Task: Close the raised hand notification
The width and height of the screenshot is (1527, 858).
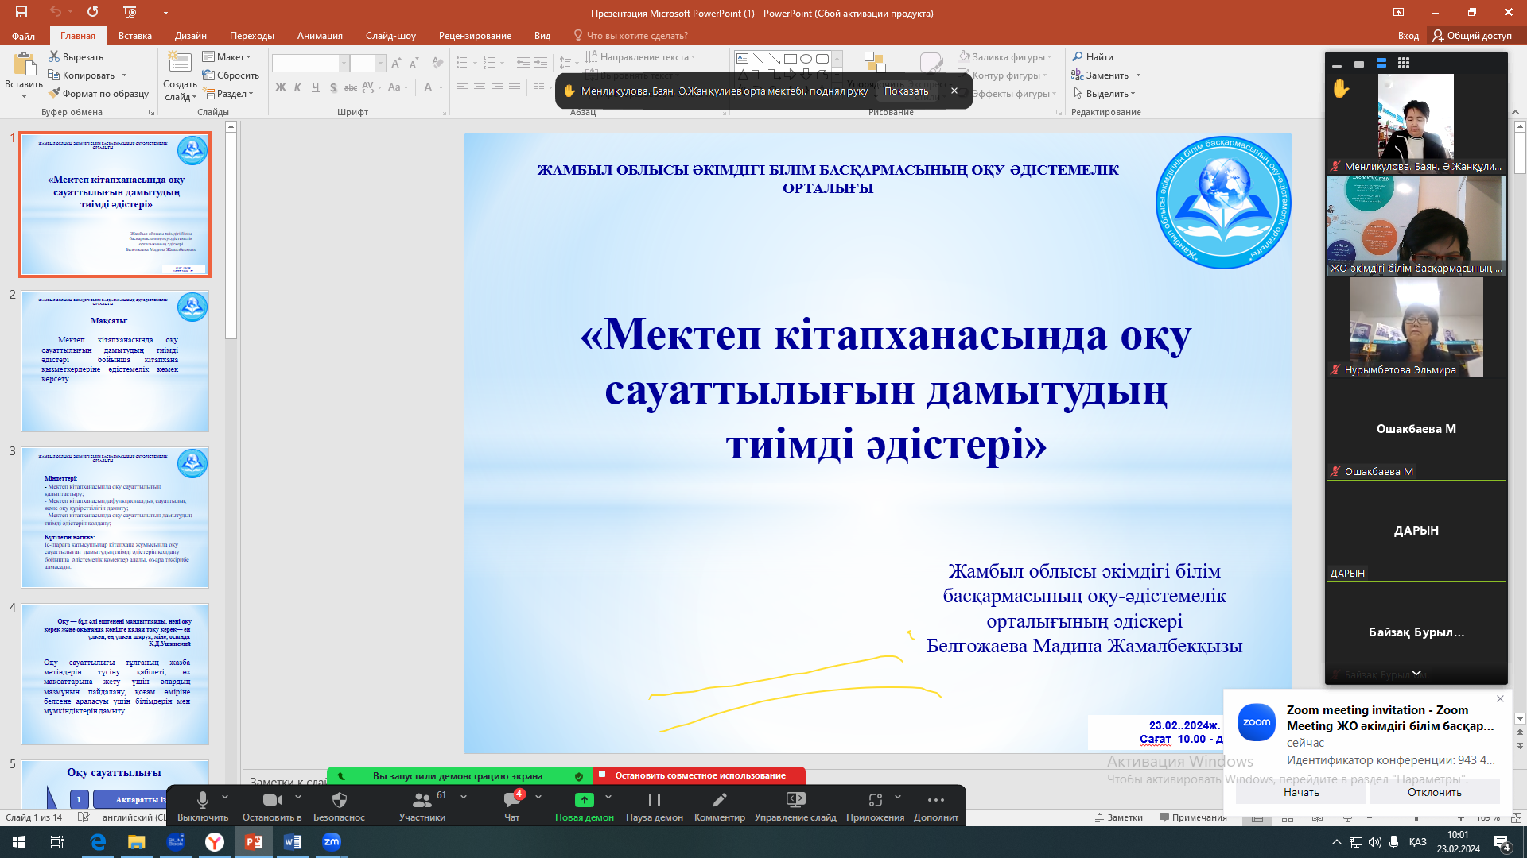Action: [954, 91]
